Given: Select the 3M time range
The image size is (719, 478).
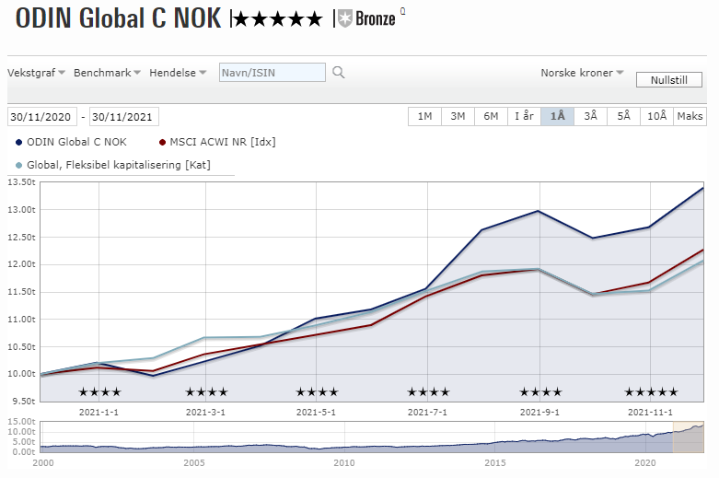Looking at the screenshot, I should coord(458,117).
